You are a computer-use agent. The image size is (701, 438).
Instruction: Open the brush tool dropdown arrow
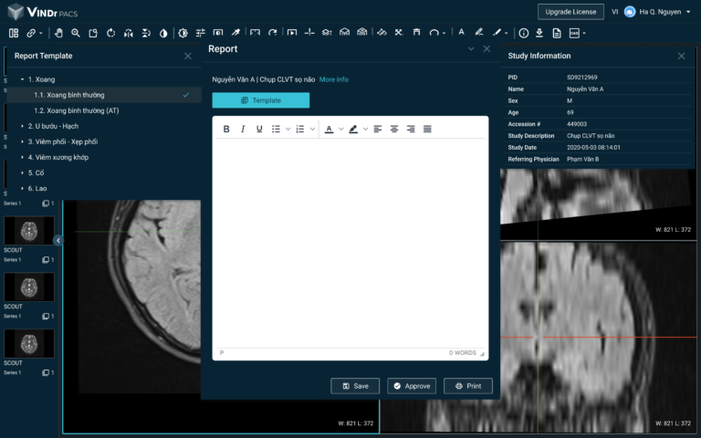click(507, 33)
